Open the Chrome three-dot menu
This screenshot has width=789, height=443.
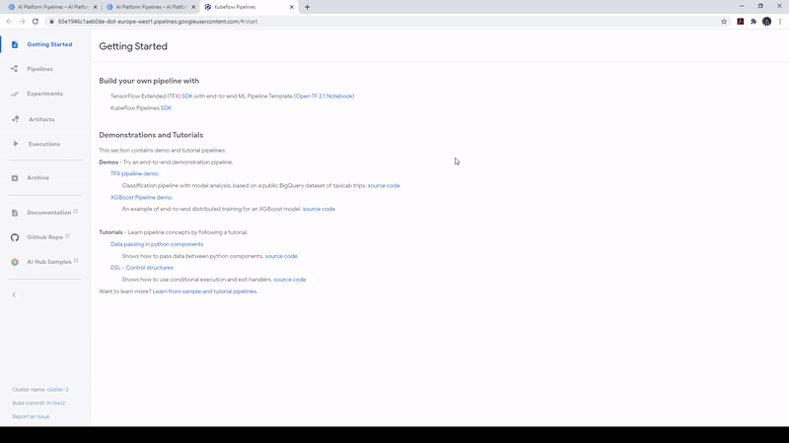[780, 22]
